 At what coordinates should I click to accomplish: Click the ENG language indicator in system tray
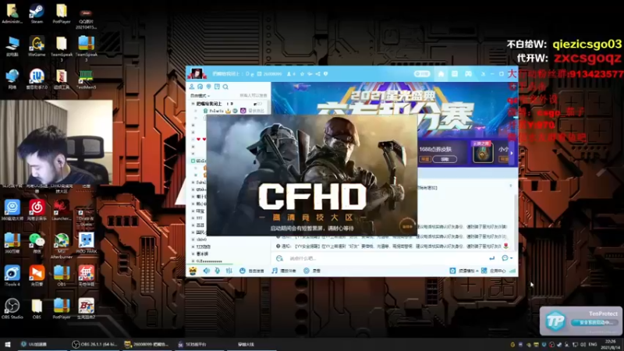593,344
